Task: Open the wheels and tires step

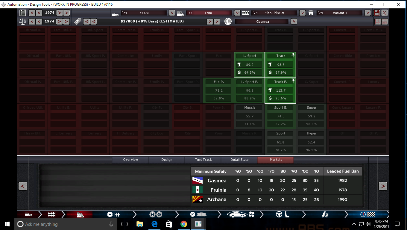Action: click(x=156, y=214)
